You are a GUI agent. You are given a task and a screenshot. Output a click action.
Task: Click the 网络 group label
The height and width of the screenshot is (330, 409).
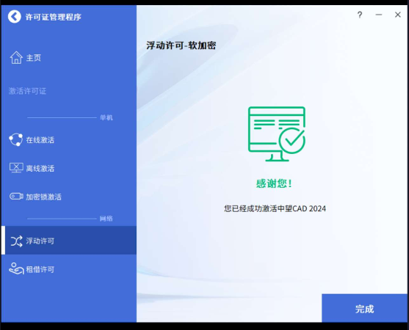coord(106,219)
